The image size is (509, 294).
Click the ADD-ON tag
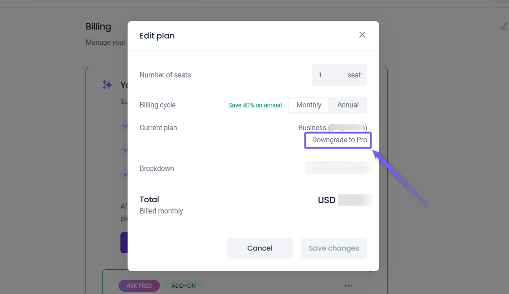coord(184,285)
